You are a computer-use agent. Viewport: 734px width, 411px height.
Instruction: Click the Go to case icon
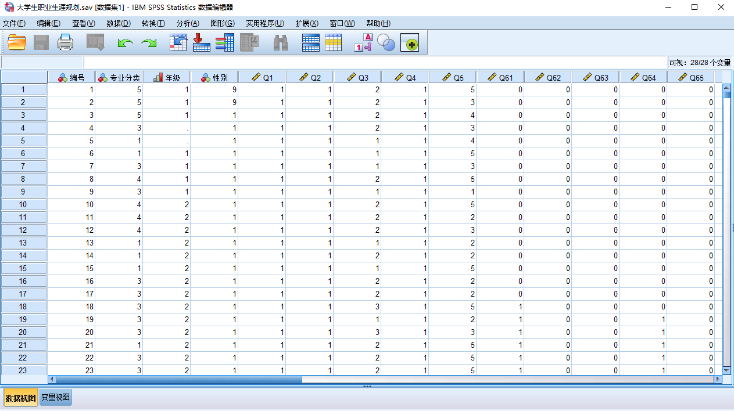[178, 42]
